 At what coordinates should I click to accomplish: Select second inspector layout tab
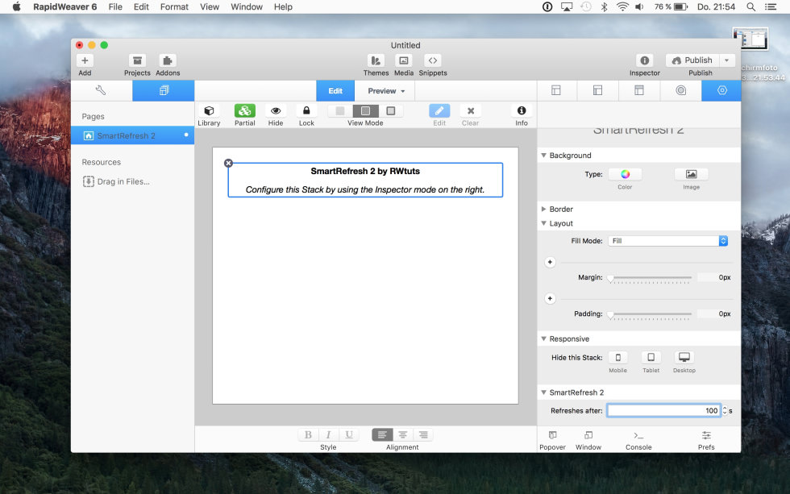(597, 90)
